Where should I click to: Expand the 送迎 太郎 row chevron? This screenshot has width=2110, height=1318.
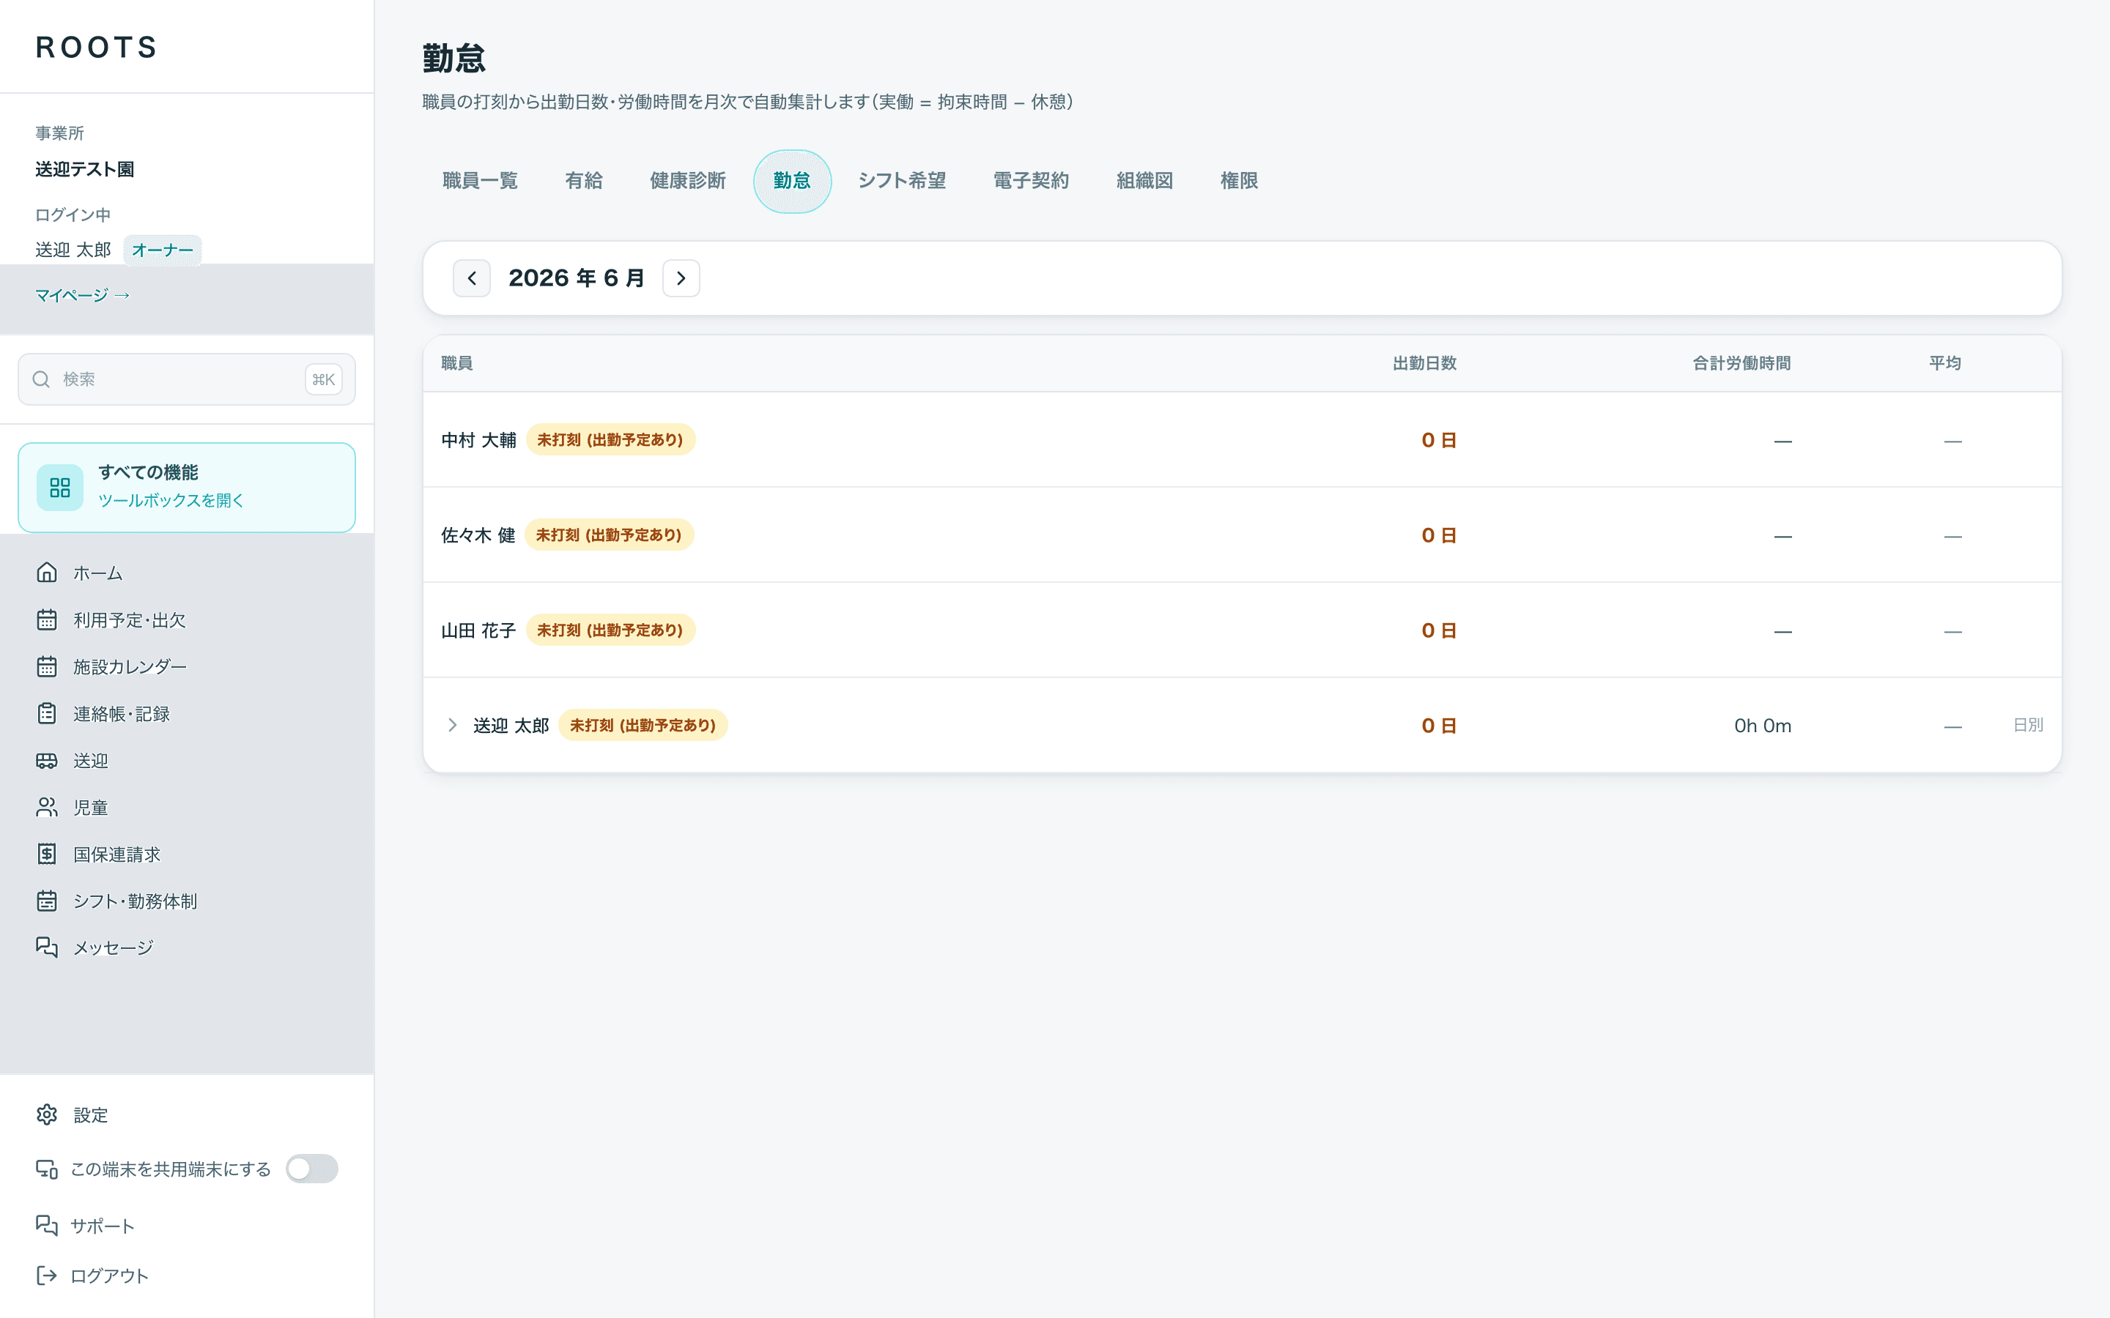coord(453,725)
